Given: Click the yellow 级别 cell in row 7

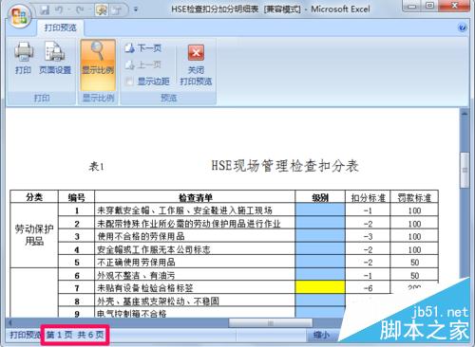Looking at the screenshot, I should (320, 287).
